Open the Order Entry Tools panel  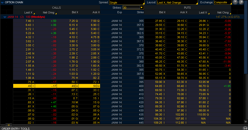(17, 128)
